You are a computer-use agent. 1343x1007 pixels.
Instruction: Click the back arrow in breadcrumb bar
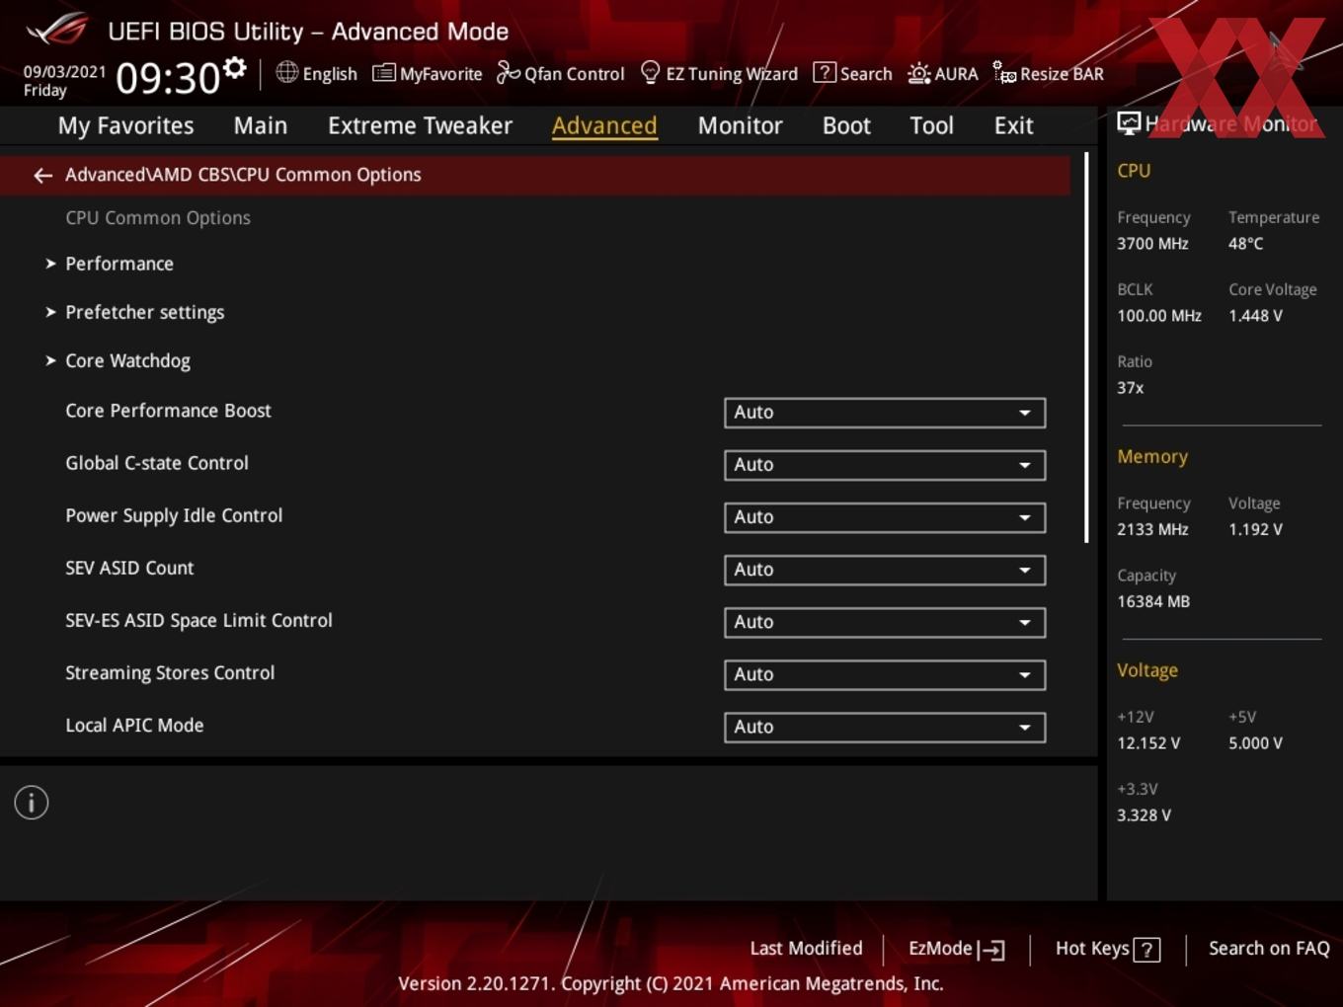(x=42, y=175)
